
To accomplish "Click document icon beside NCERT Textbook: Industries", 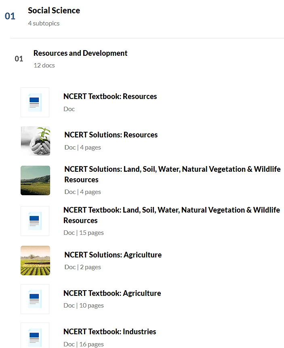I will pyautogui.click(x=35, y=336).
